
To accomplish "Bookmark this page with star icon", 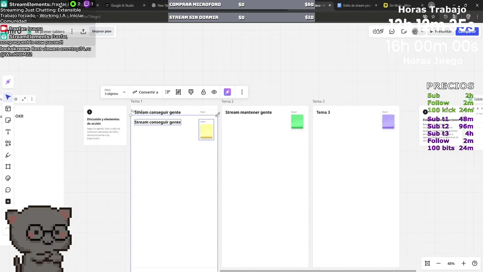I will tap(433, 17).
